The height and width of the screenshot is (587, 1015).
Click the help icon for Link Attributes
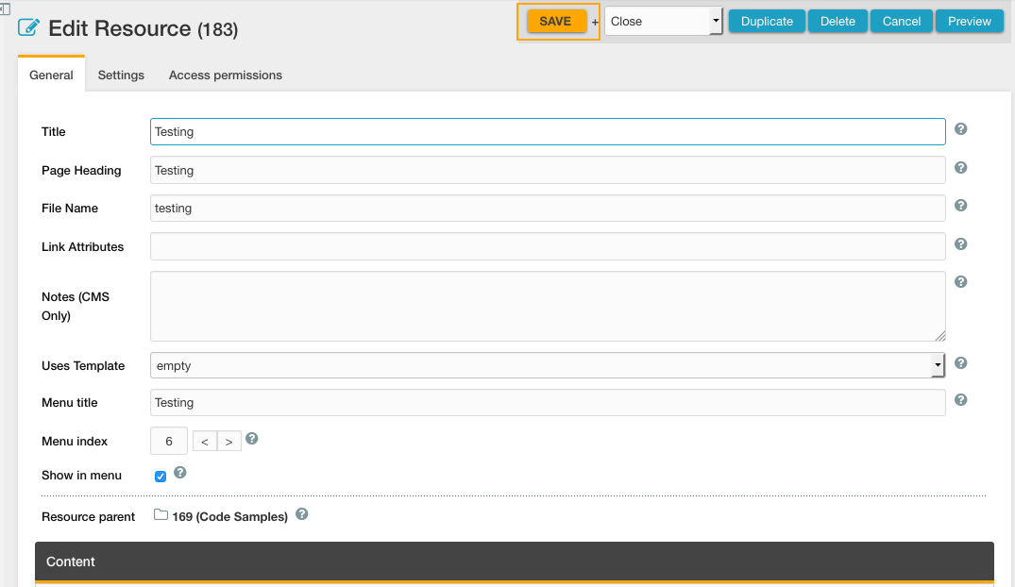pyautogui.click(x=960, y=244)
